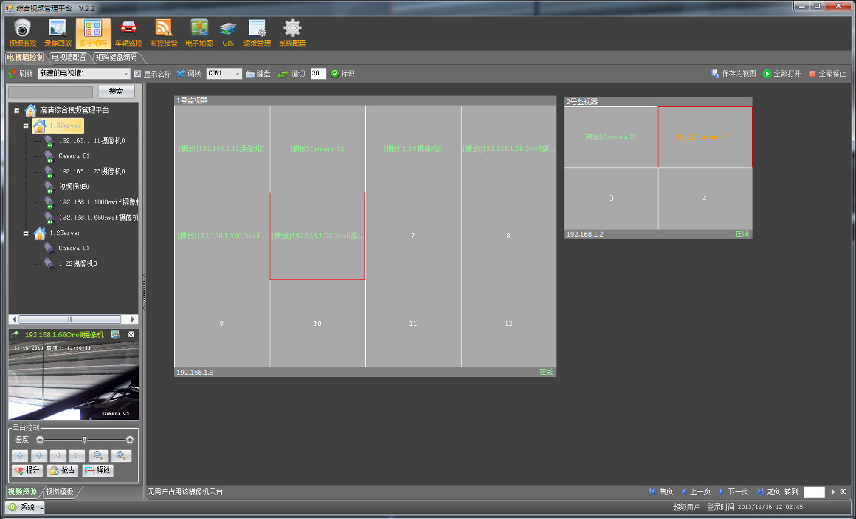
Task: Open 系统配置 system settings gear
Action: 292,33
